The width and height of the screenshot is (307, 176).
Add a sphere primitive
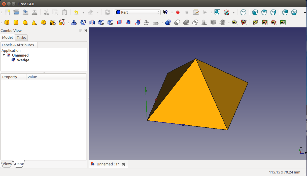click(x=25, y=22)
